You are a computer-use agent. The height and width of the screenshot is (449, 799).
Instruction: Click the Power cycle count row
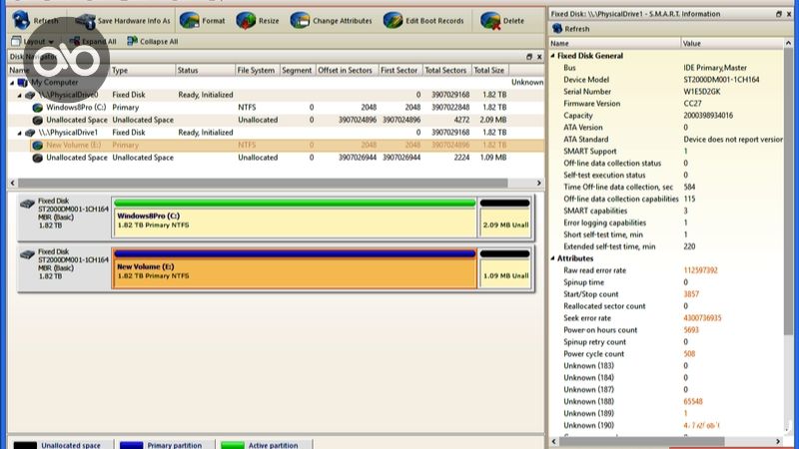(666, 354)
